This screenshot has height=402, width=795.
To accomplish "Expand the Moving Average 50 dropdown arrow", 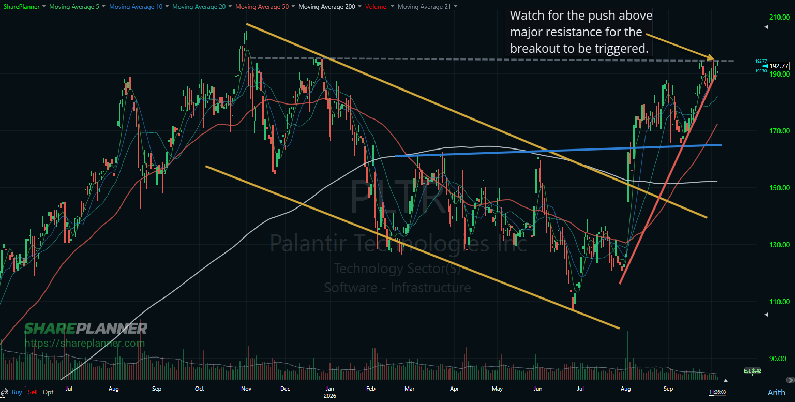I will pyautogui.click(x=293, y=7).
